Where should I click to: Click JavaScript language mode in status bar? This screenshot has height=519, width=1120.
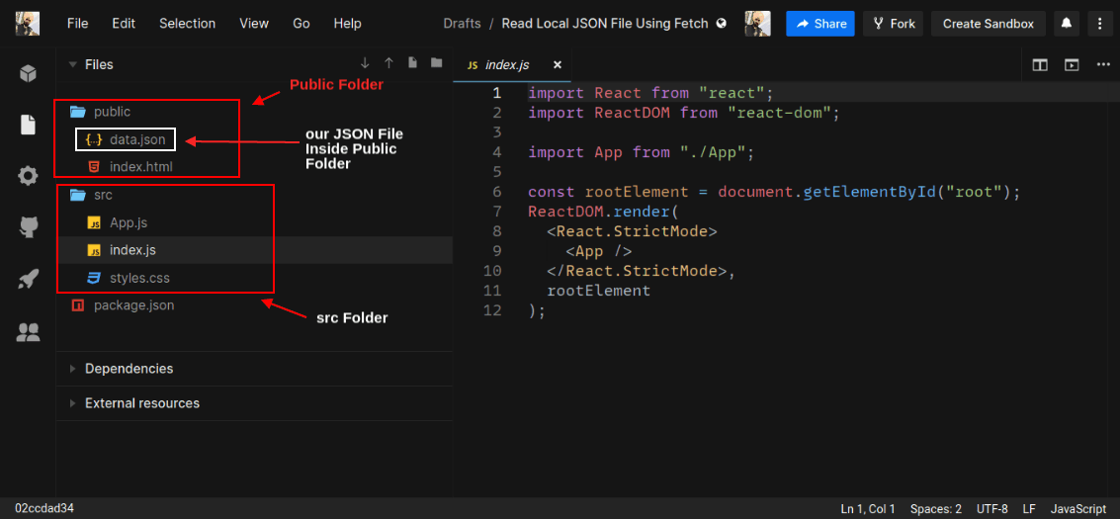[1080, 509]
